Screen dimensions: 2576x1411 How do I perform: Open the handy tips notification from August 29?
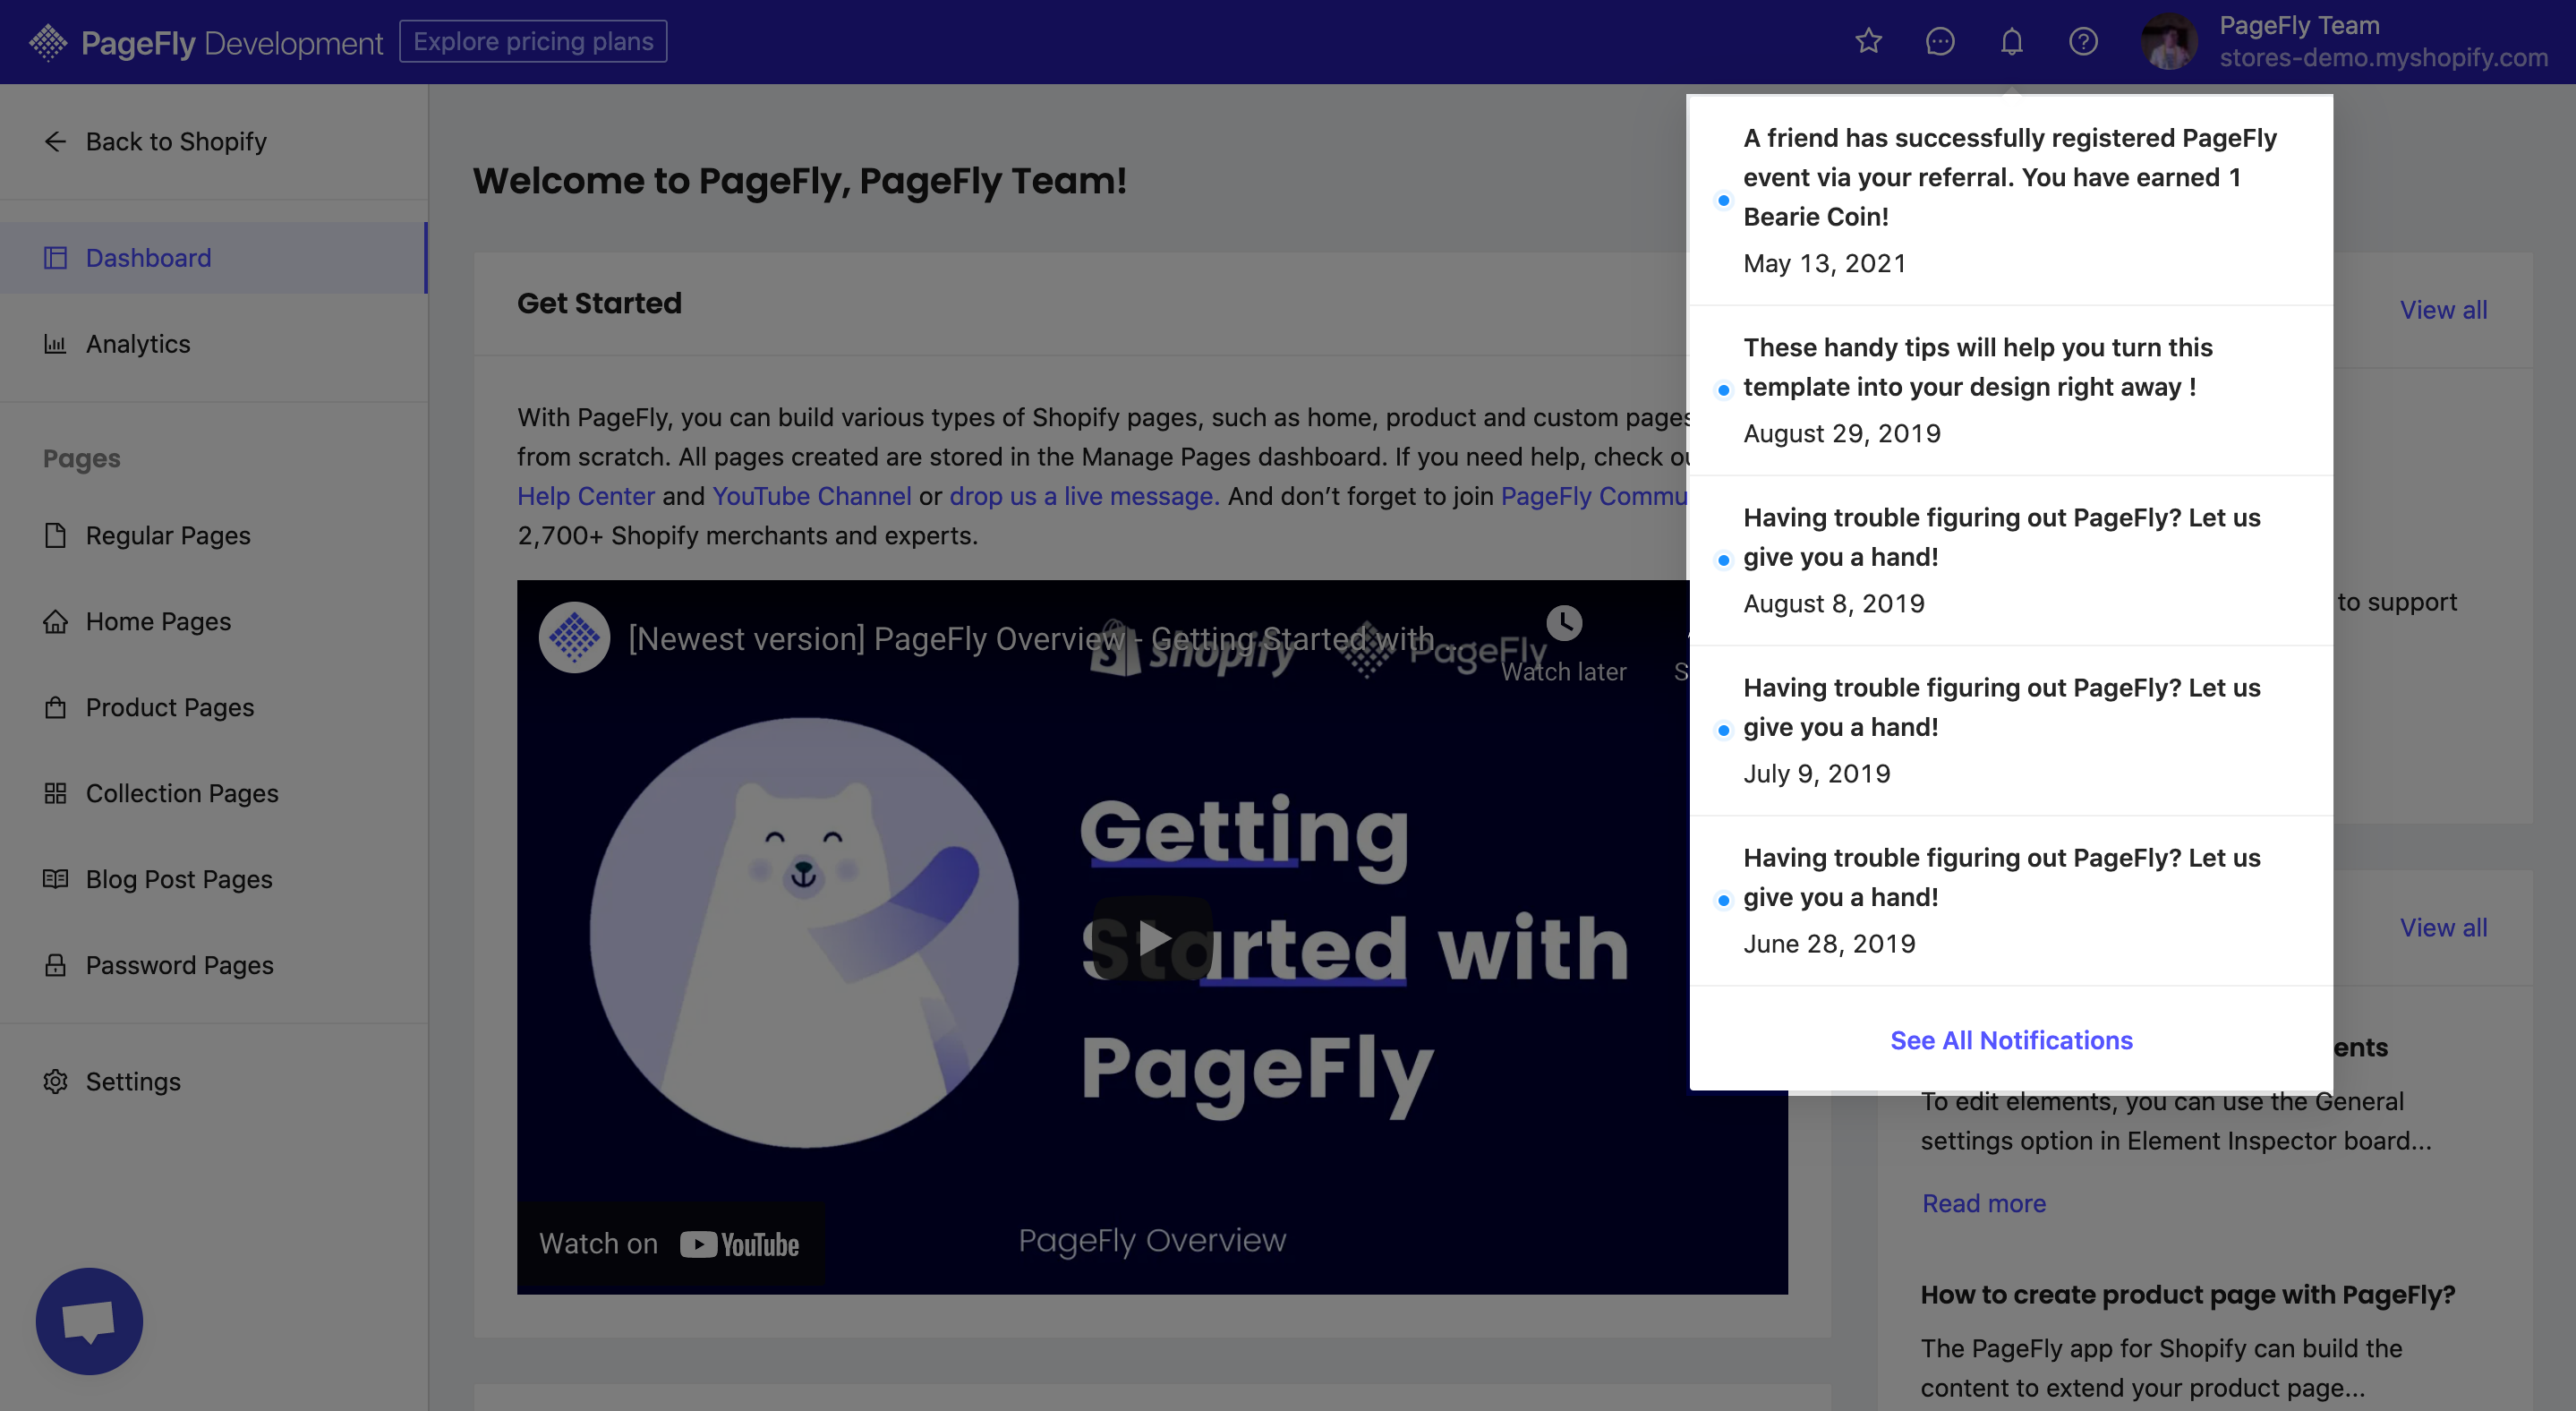pyautogui.click(x=2011, y=390)
